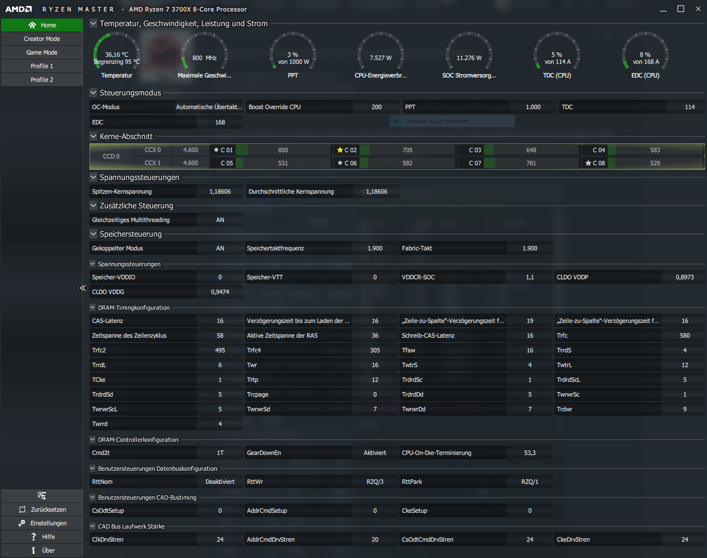Open Einstellungen settings
Screen dimensions: 707x558
coord(42,523)
